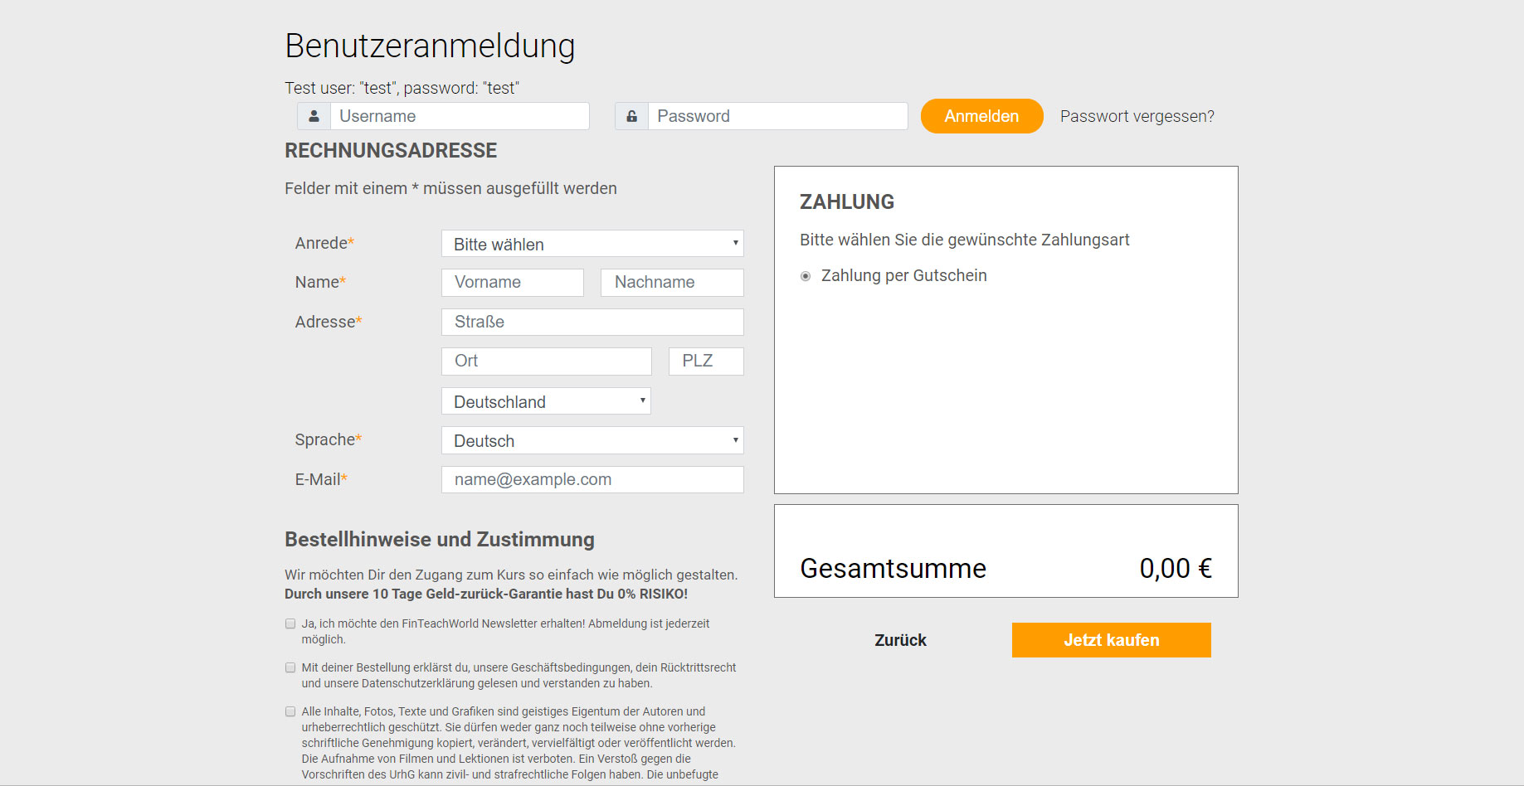Accept the Geschäftsbedingungen checkbox
This screenshot has width=1524, height=786.
[290, 667]
